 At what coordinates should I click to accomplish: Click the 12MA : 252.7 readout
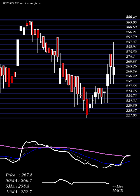pyautogui.click(x=19, y=192)
